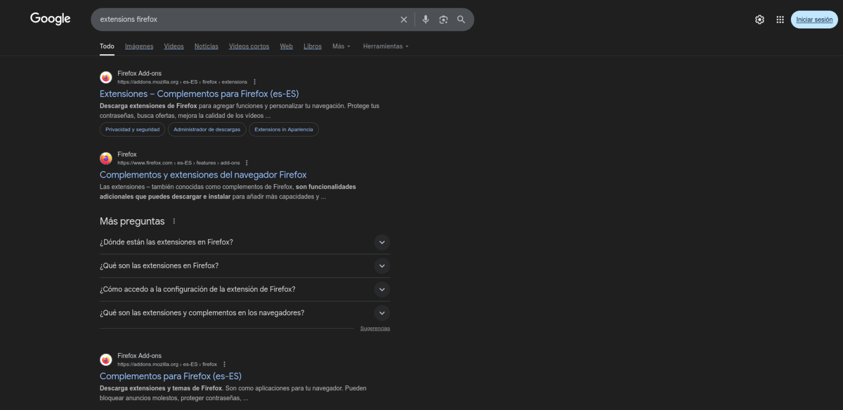
Task: Open the Google apps grid icon
Action: [x=780, y=20]
